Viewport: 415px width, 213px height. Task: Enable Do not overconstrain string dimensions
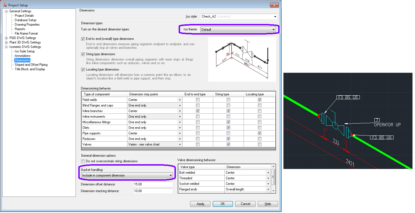(83, 161)
